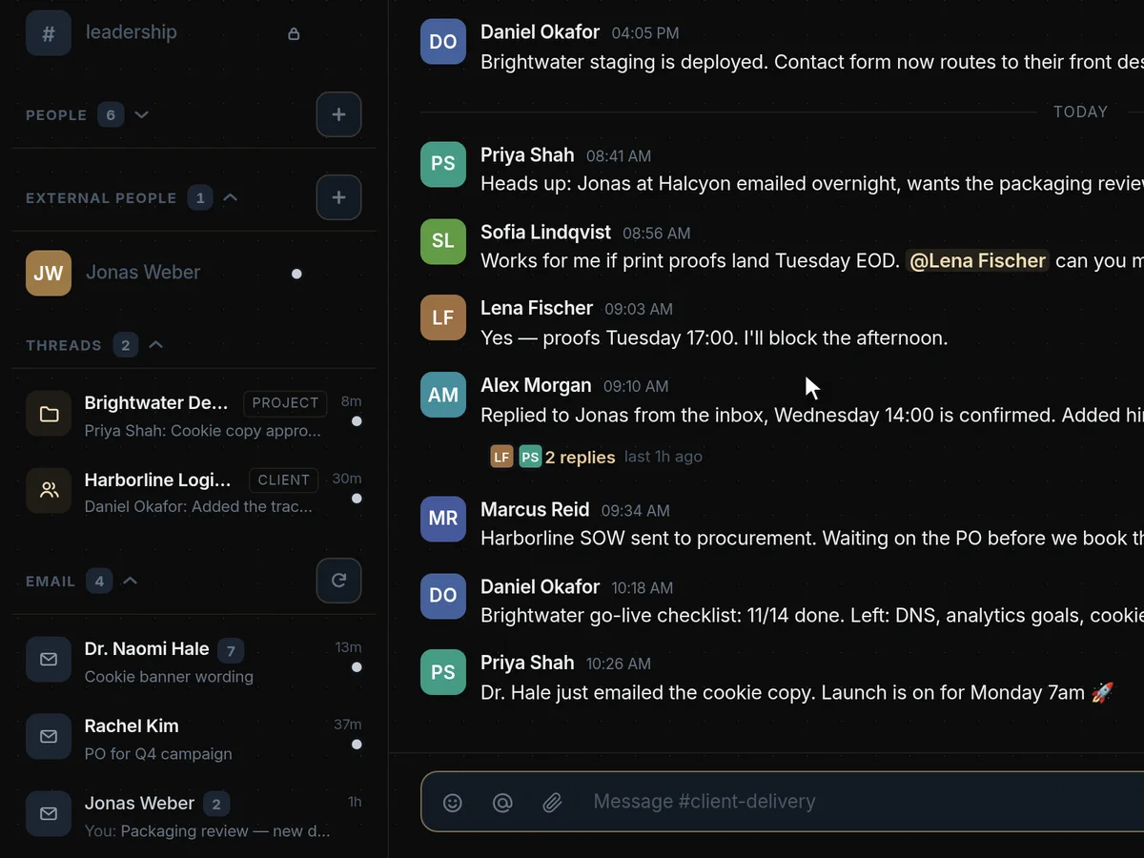This screenshot has height=858, width=1144.
Task: Click Sofia Lindqvist's SL avatar
Action: (x=443, y=241)
